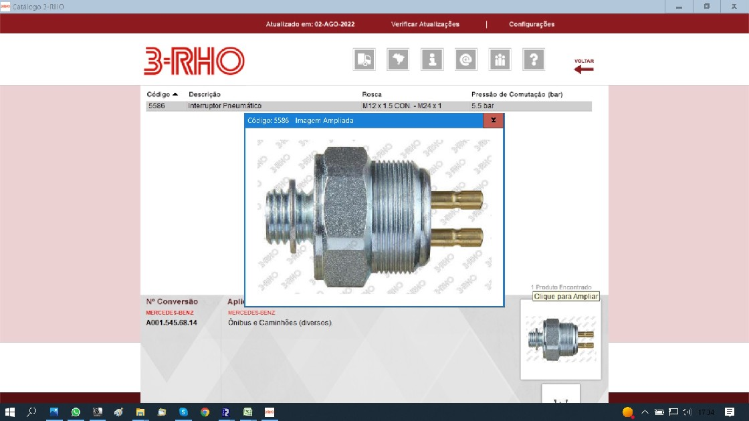Open the help question mark icon

point(533,59)
